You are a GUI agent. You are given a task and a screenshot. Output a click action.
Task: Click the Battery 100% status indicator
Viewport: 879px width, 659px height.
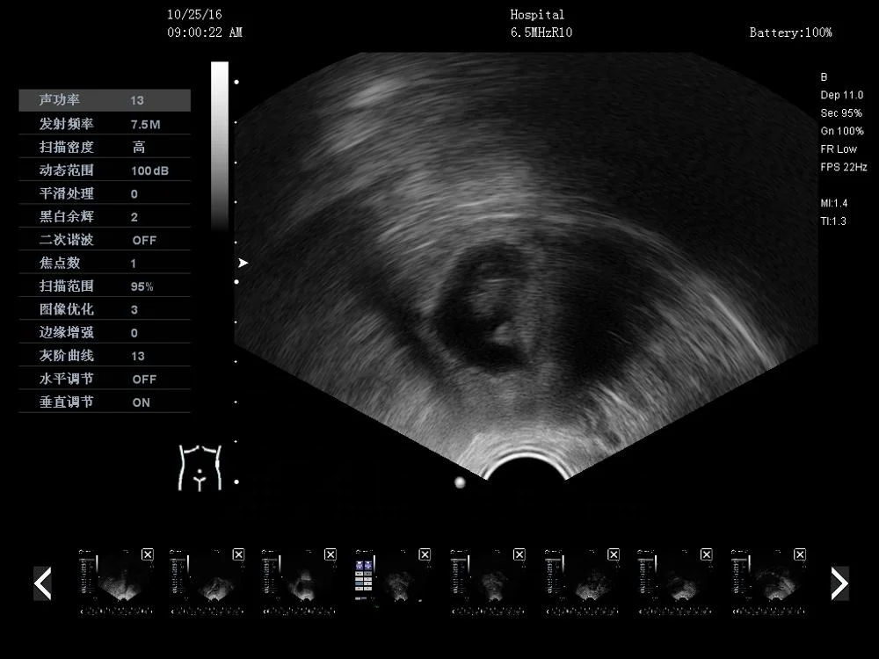click(790, 33)
